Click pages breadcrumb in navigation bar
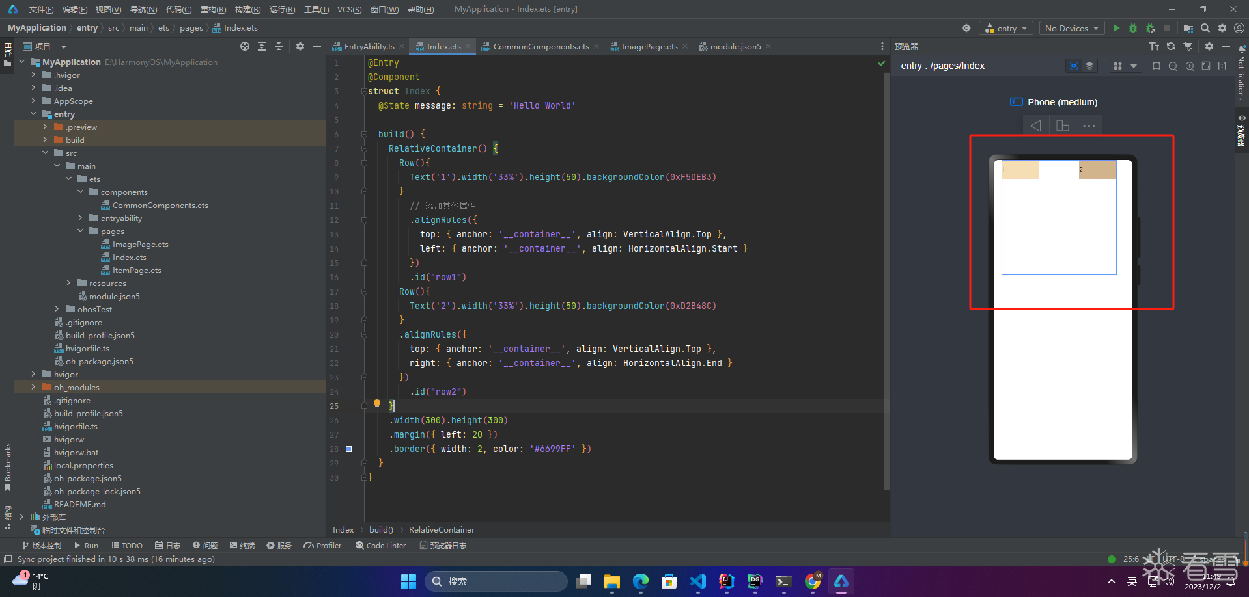Image resolution: width=1249 pixels, height=597 pixels. (x=191, y=28)
